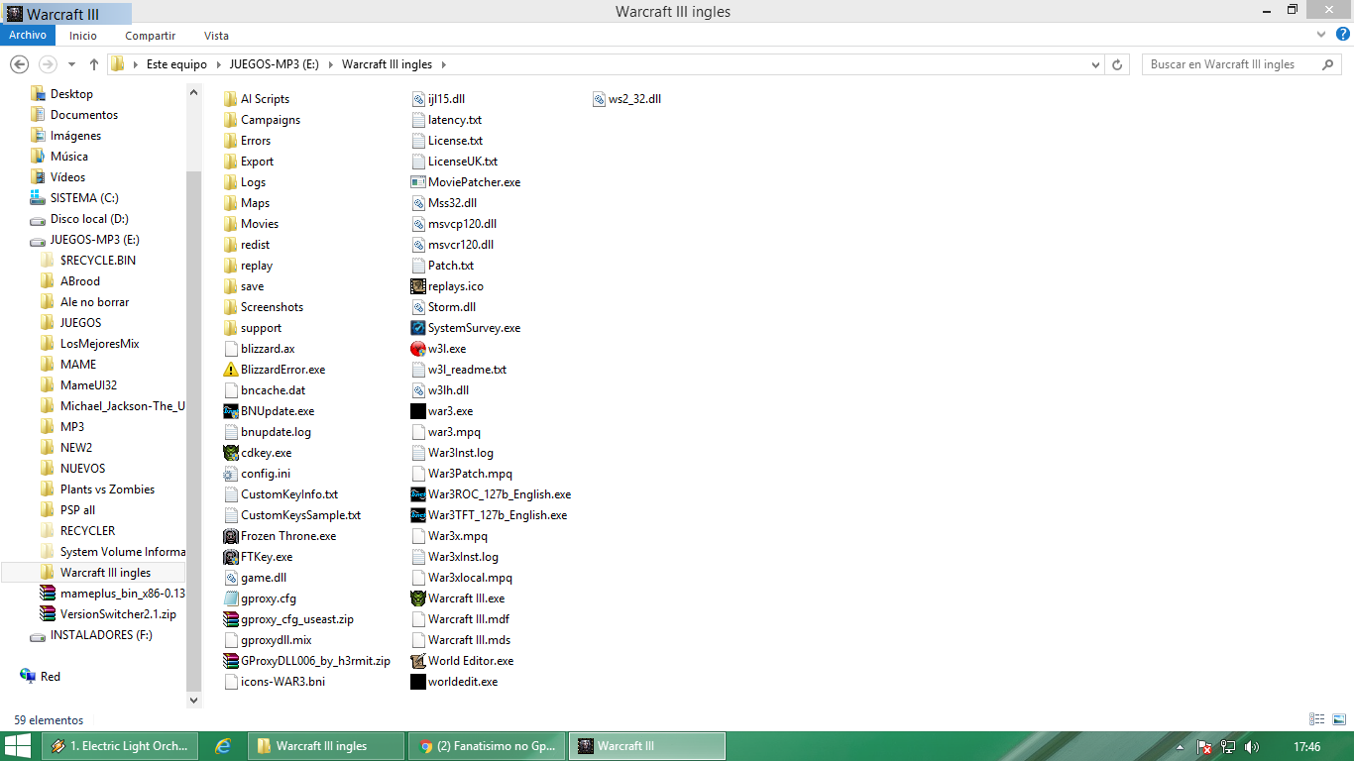Select the SystemSurvey.exe icon
The image size is (1354, 761).
pyautogui.click(x=418, y=328)
